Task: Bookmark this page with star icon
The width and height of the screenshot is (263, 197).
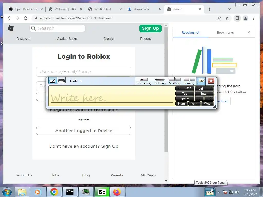Action: point(227,18)
